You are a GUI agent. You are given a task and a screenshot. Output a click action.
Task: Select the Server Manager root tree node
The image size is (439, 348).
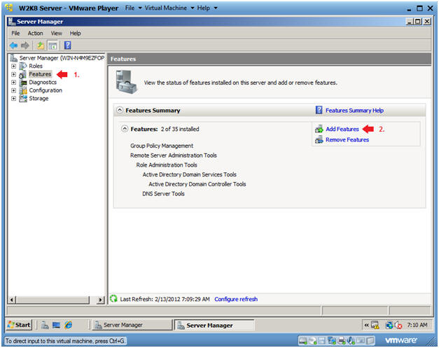62,58
